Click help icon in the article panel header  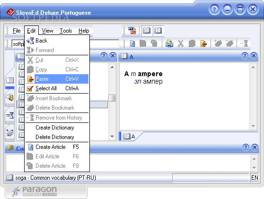pos(245,55)
